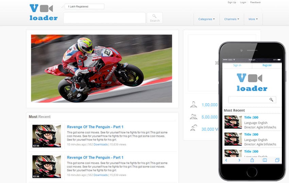The width and height of the screenshot is (289, 183).
Task: Click inside the main search text box
Action: (104, 18)
